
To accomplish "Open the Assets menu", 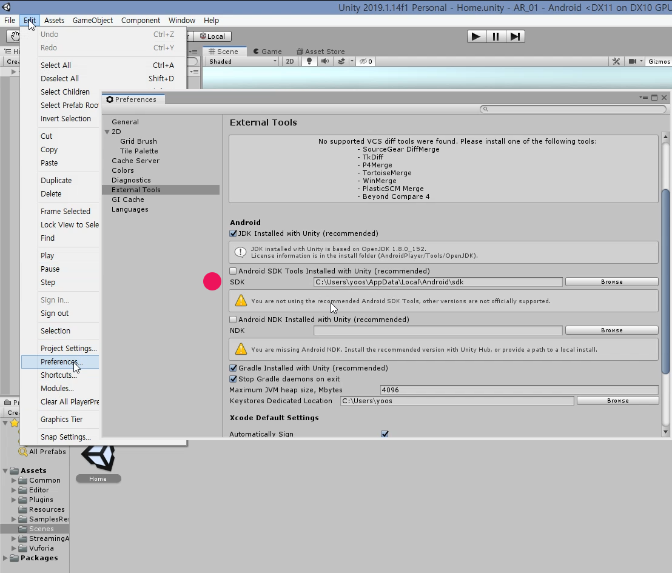I will 54,20.
